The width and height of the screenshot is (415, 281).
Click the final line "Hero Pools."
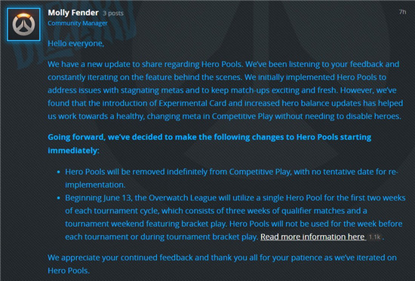(69, 270)
